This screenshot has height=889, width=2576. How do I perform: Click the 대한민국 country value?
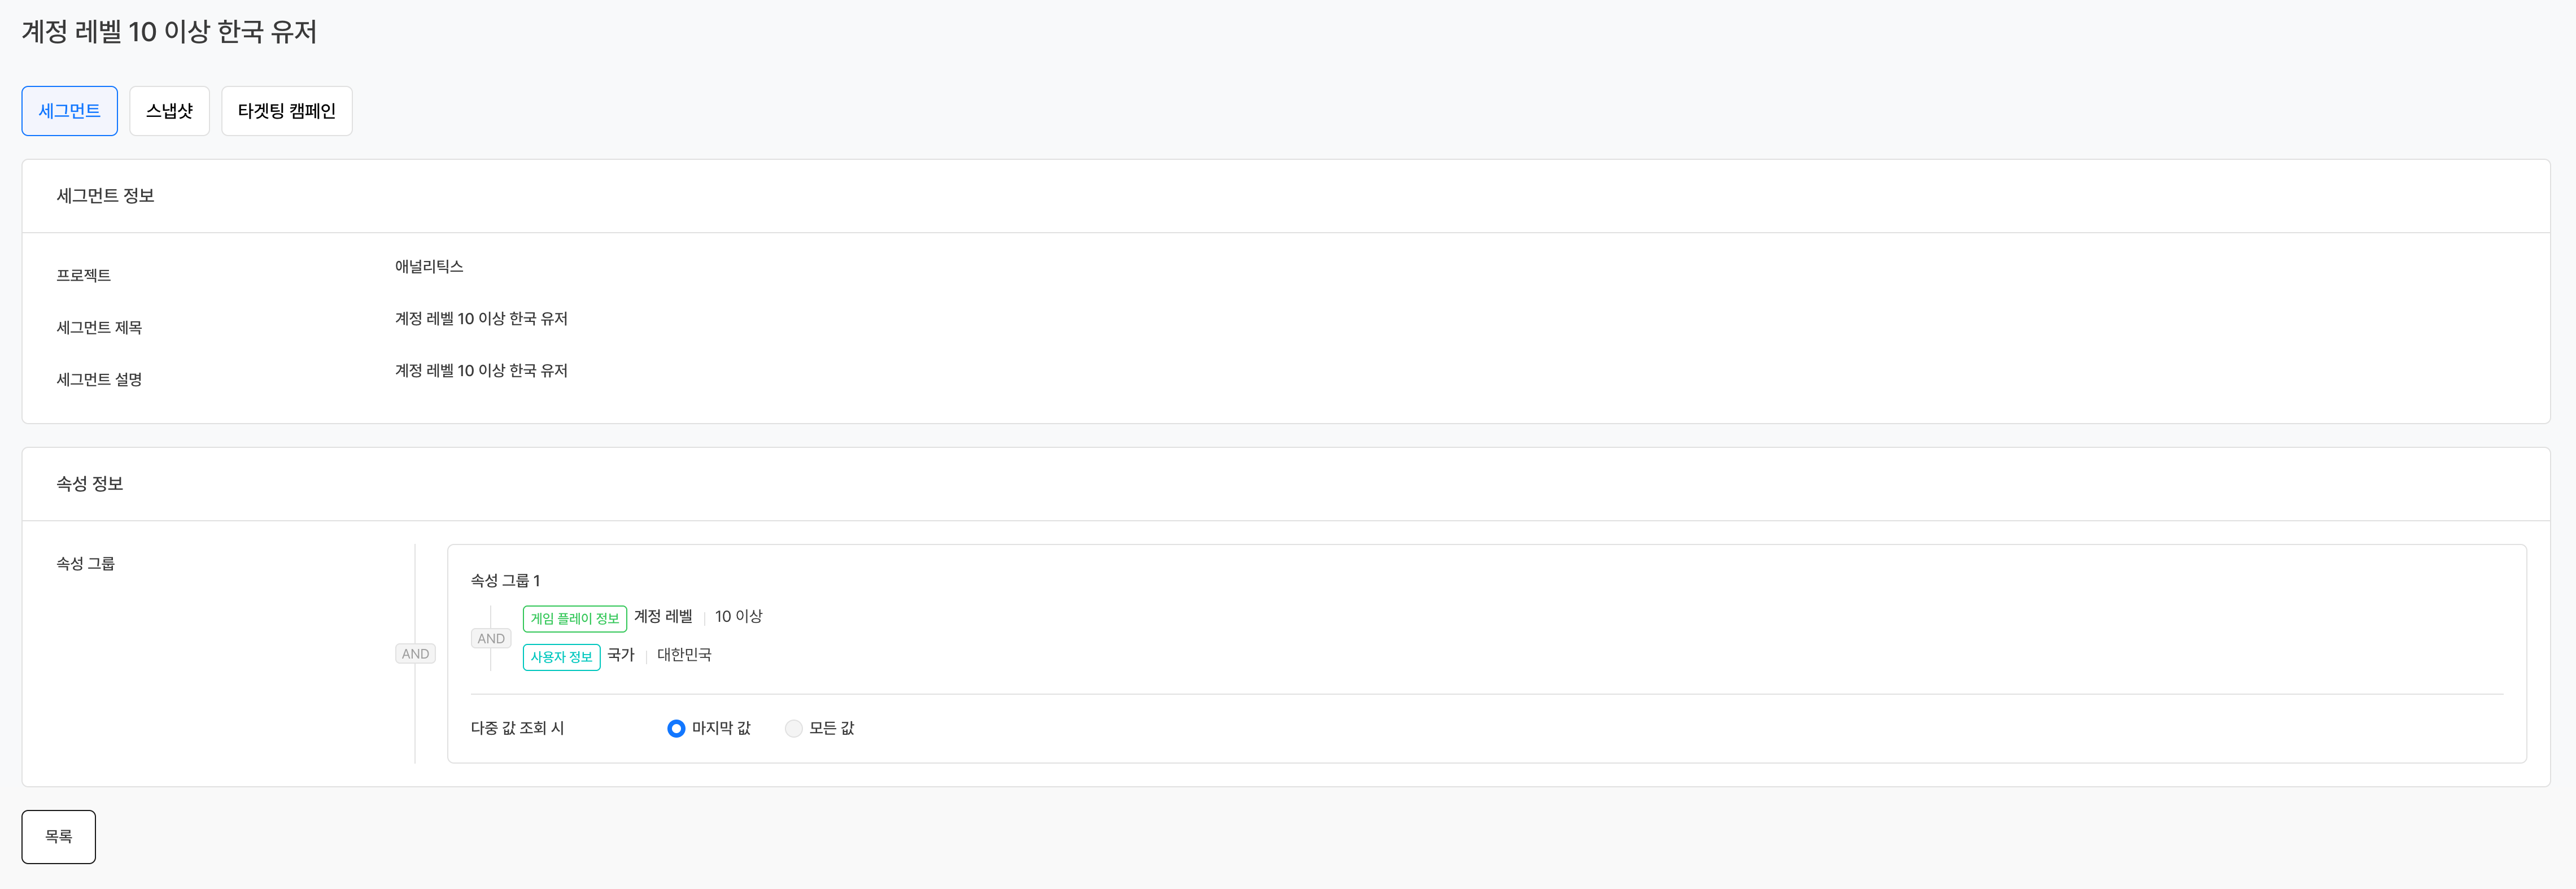tap(684, 655)
